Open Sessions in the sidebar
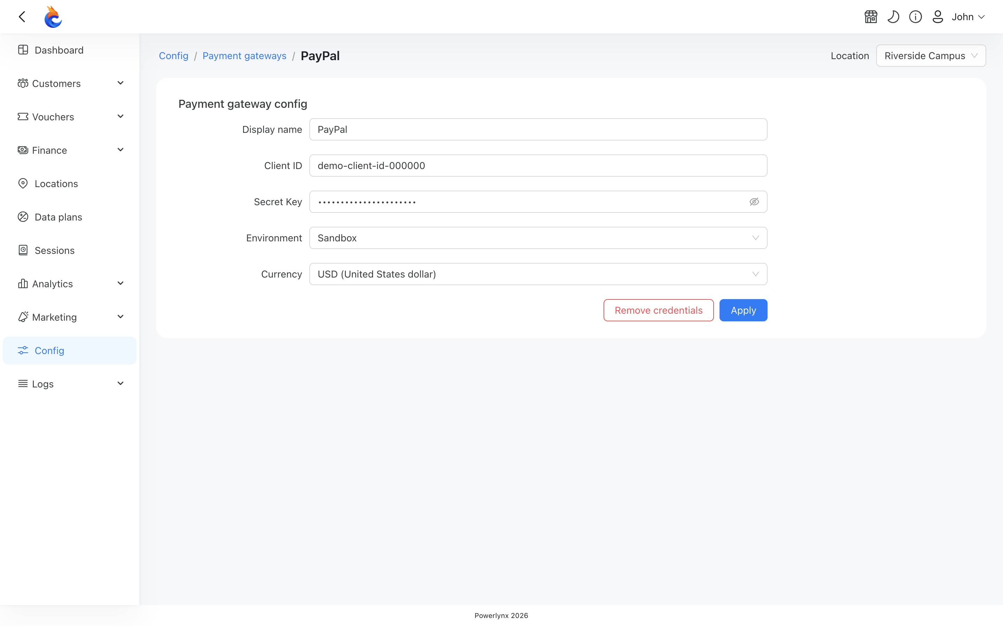Screen dimensions: 1003x626 coord(70,250)
